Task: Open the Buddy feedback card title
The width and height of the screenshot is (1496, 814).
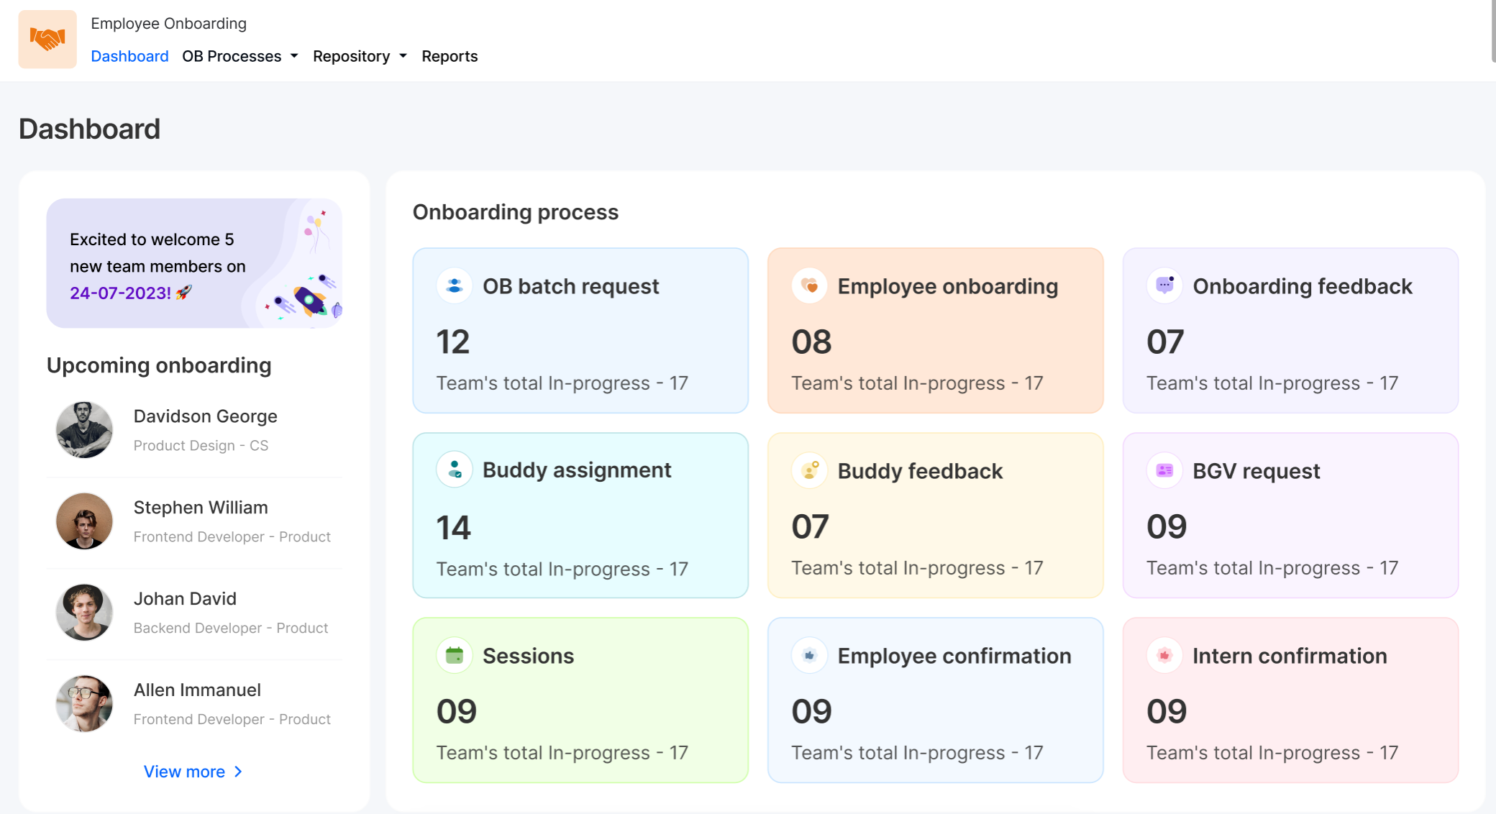Action: (920, 471)
